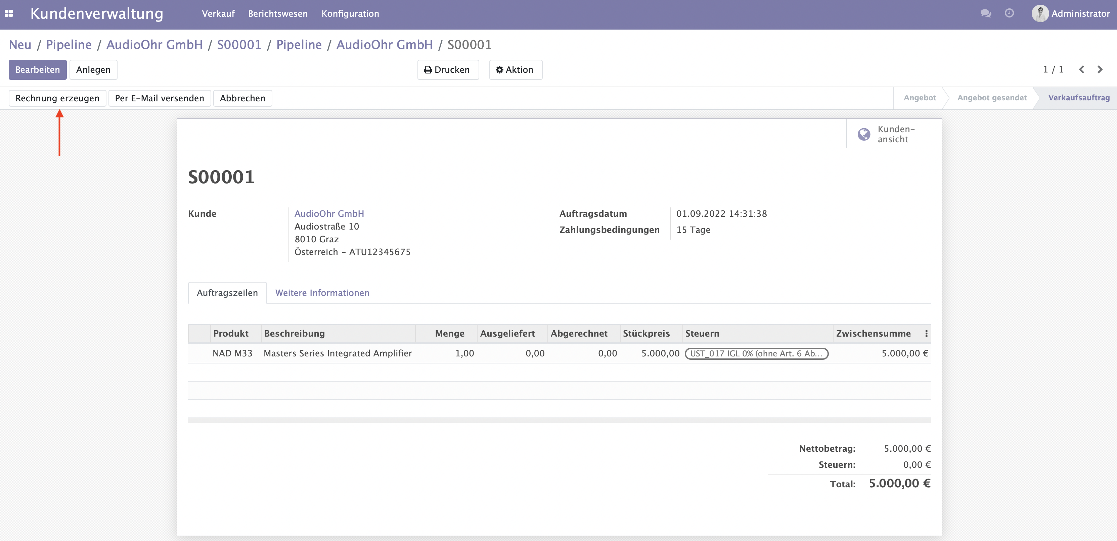This screenshot has height=541, width=1117.
Task: Open AudioOhr GmbH customer link
Action: [329, 213]
